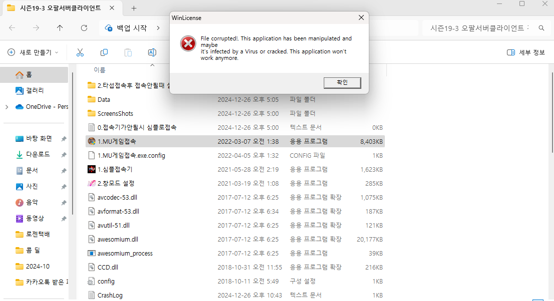This screenshot has height=301, width=554.
Task: Click the rename icon in toolbar
Action: [x=152, y=52]
